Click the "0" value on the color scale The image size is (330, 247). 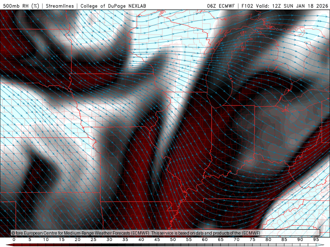click(x=14, y=240)
